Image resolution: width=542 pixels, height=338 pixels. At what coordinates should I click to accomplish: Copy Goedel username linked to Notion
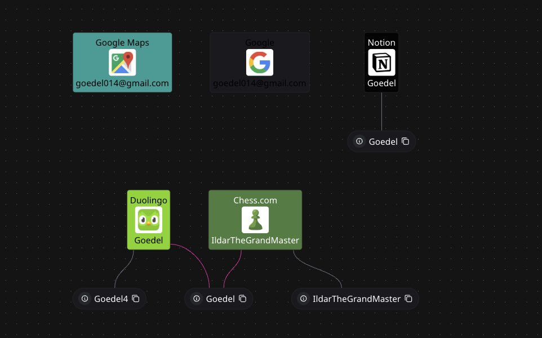[406, 141]
